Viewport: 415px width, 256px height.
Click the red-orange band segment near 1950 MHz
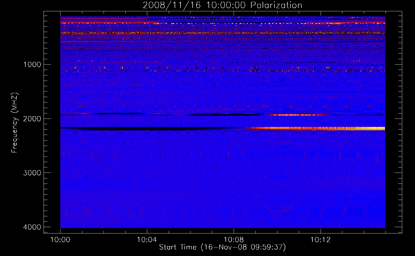(296, 115)
